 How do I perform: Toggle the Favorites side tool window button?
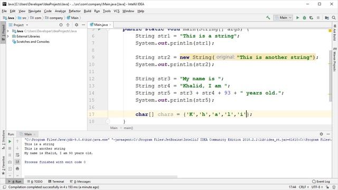tap(3, 165)
